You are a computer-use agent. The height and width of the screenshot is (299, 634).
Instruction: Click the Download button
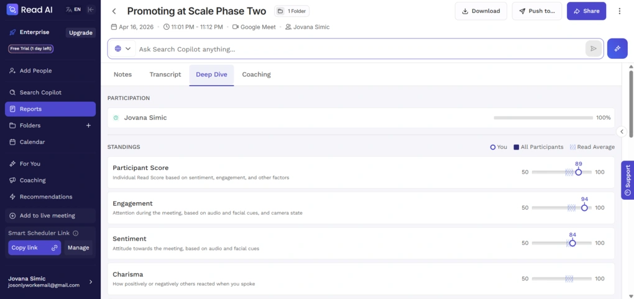point(480,11)
